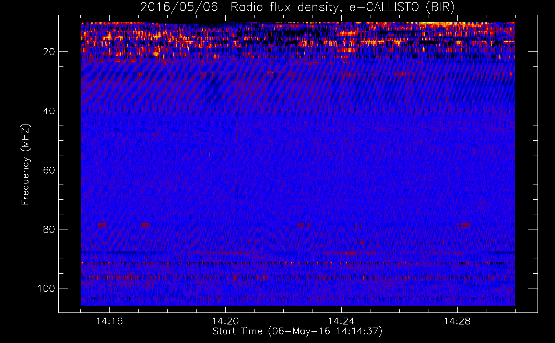555x343 pixels.
Task: Click the '20' frequency tick label
Action: [49, 52]
